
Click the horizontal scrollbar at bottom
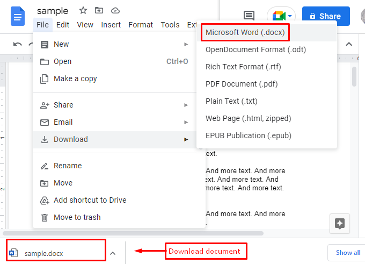click(x=133, y=233)
